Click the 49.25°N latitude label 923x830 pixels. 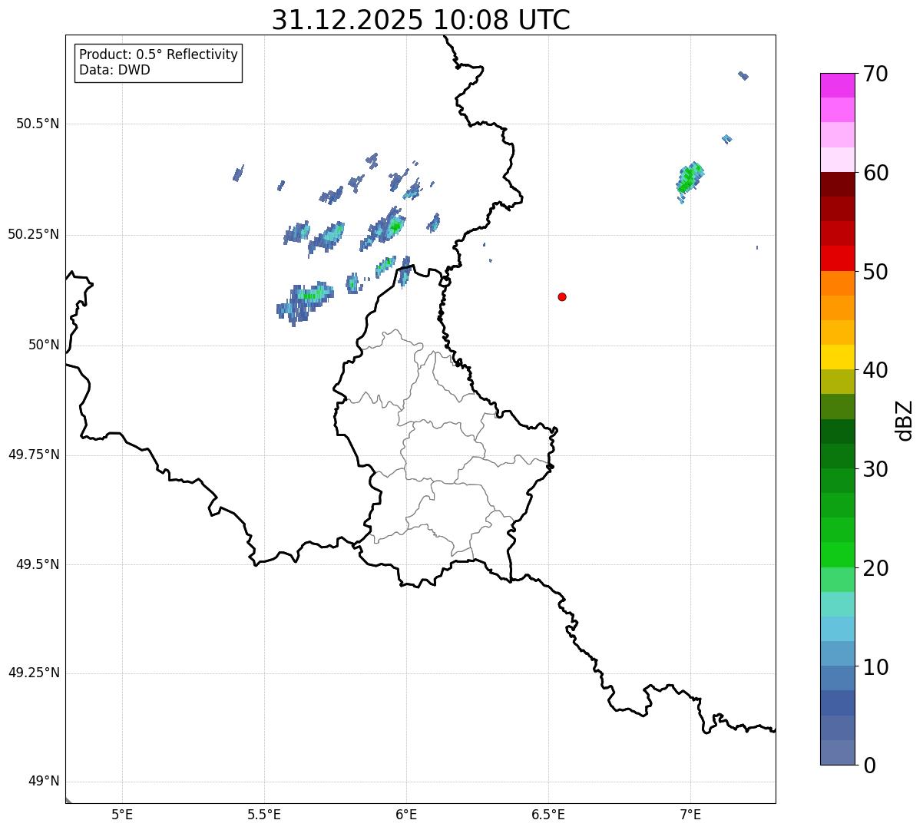click(33, 673)
